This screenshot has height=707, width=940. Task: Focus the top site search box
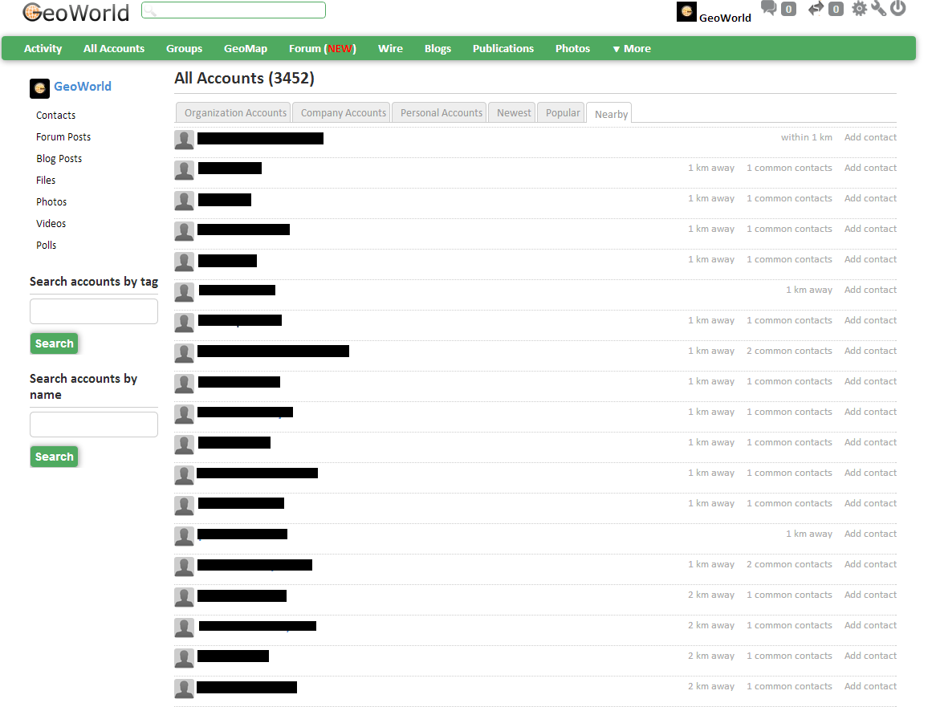234,10
